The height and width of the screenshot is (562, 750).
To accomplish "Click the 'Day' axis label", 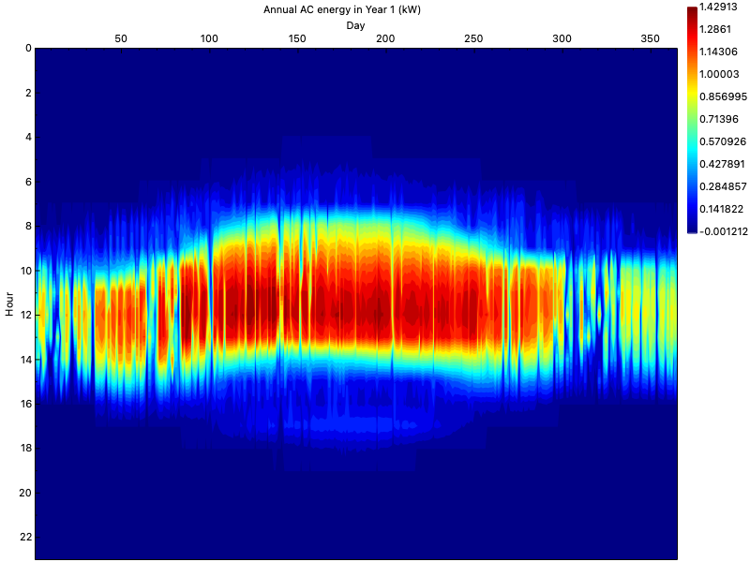I will point(355,25).
